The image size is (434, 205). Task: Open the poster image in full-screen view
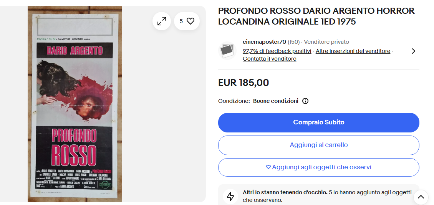(x=162, y=21)
